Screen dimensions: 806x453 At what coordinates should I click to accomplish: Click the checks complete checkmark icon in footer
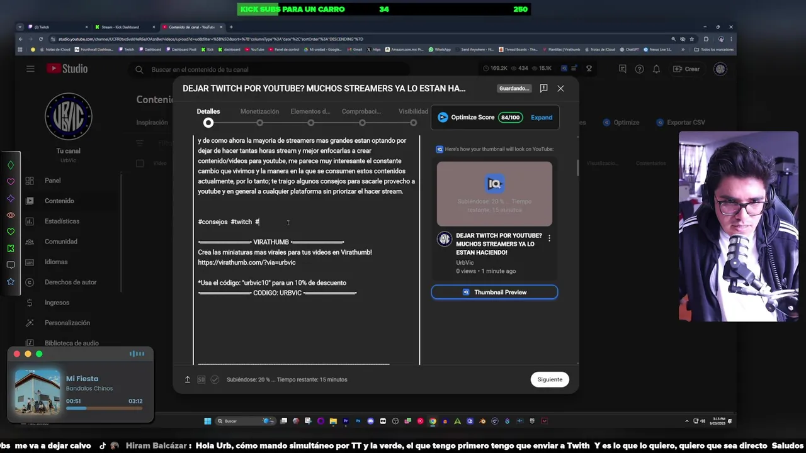coord(215,379)
